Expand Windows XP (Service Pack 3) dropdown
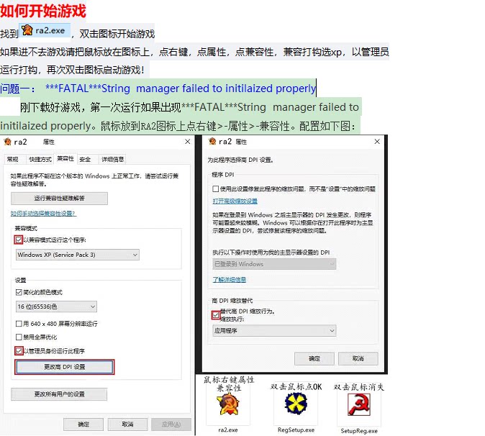Viewport: 485px width, 436px height. [x=77, y=255]
